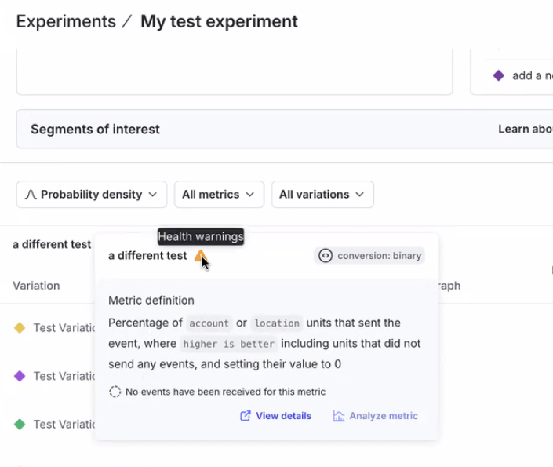Expand the Segments of interest section
553x467 pixels.
95,130
